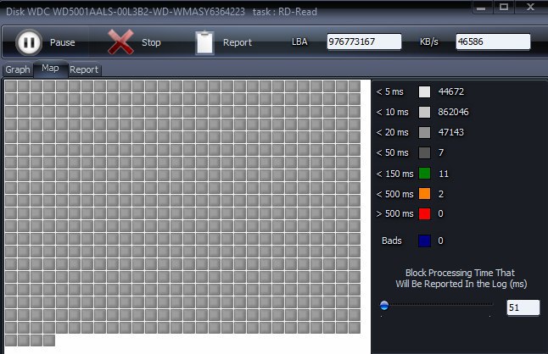Close the window with X button
Screen dimensions: 548x354
pos(530,7)
